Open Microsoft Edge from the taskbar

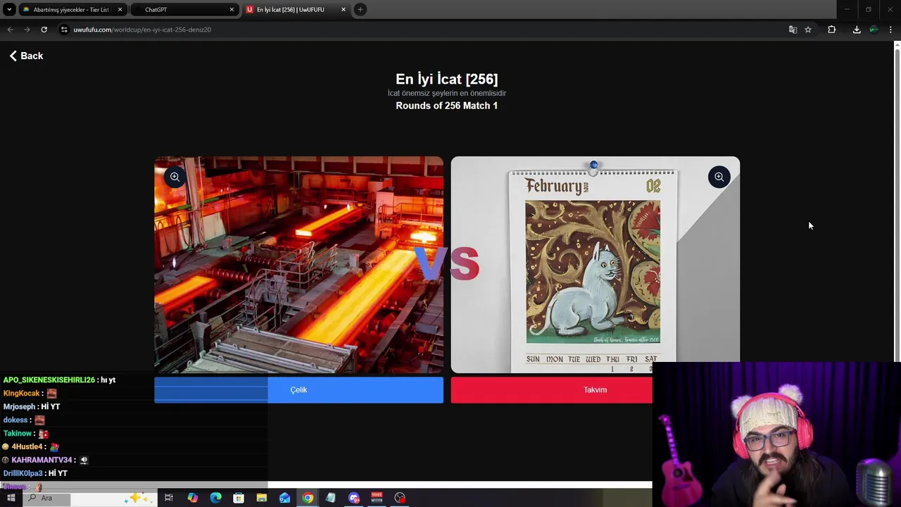click(215, 498)
